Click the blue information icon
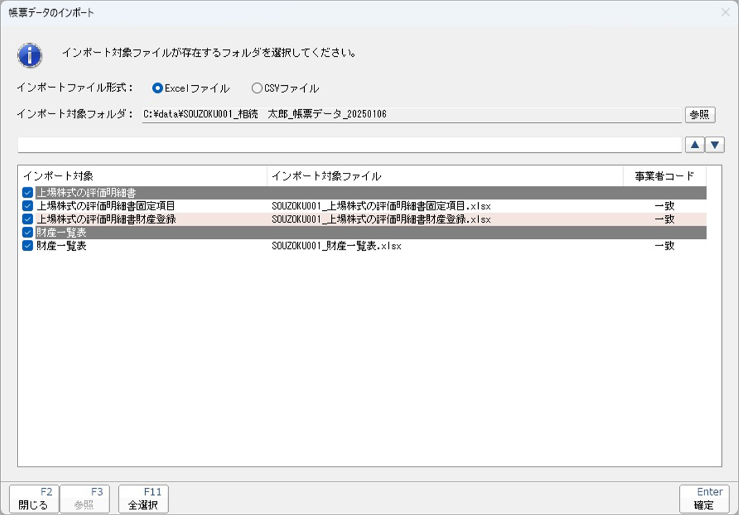This screenshot has height=515, width=739. pos(30,55)
